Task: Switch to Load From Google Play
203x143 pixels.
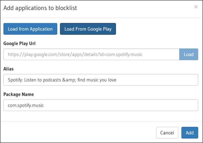Action: tap(88, 29)
